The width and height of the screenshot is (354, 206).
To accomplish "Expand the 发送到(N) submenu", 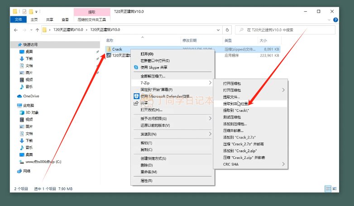I will tap(210, 134).
